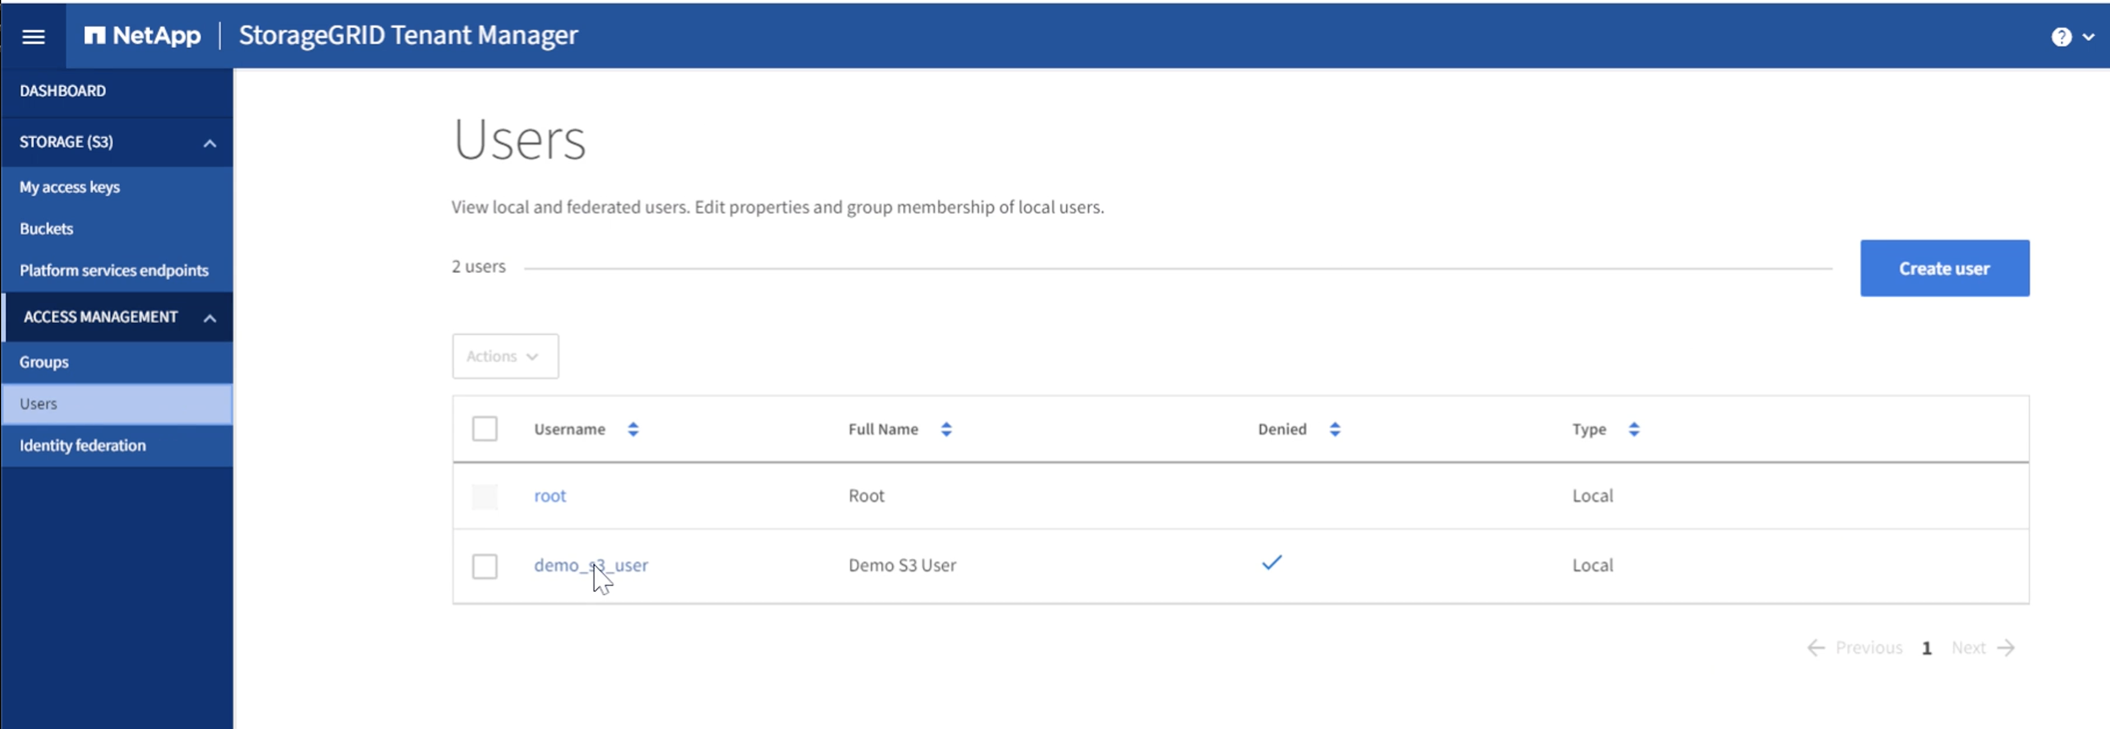The image size is (2110, 729).
Task: Open the Groups menu item
Action: [x=44, y=362]
